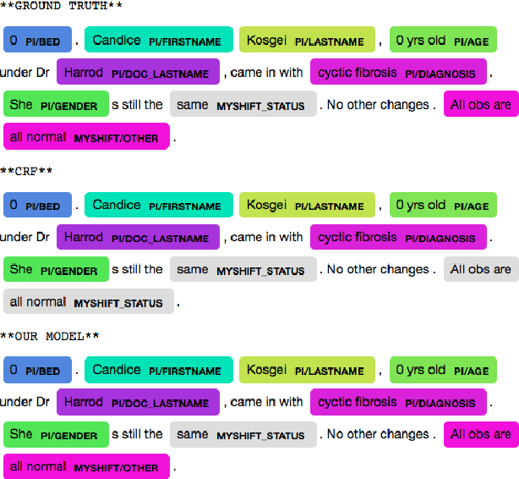519x479 pixels.
Task: Click the PI/BED tag in Ground Truth section
Action: pyautogui.click(x=36, y=41)
